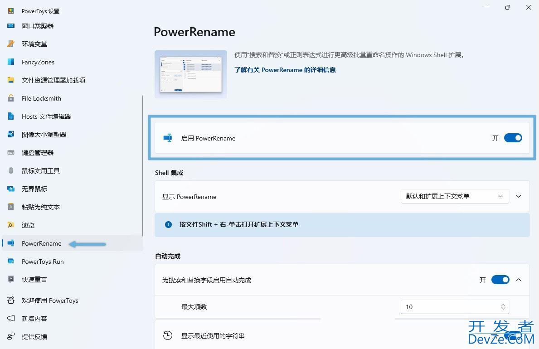This screenshot has height=349, width=539.
Task: Click the 快速重音 icon in sidebar
Action: click(11, 280)
